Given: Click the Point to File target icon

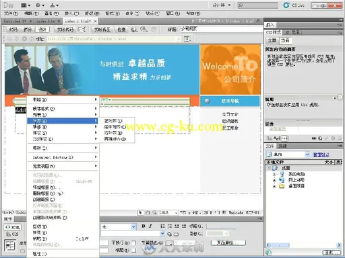Looking at the screenshot, I should click(x=169, y=234).
